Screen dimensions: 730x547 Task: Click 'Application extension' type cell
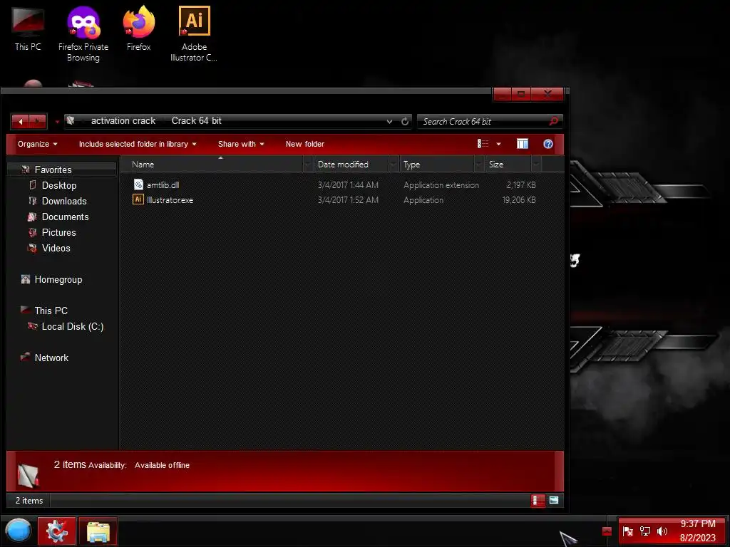[441, 185]
